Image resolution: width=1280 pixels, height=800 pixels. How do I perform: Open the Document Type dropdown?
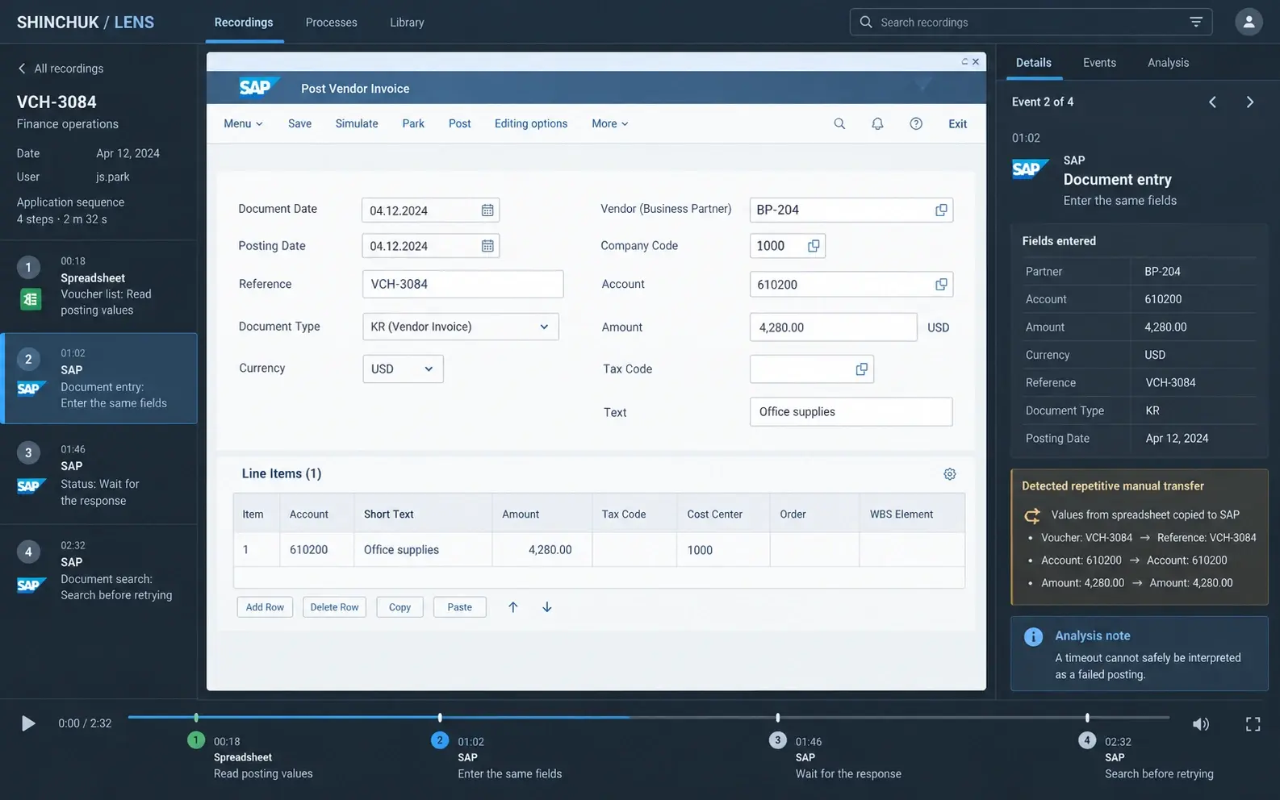[461, 327]
